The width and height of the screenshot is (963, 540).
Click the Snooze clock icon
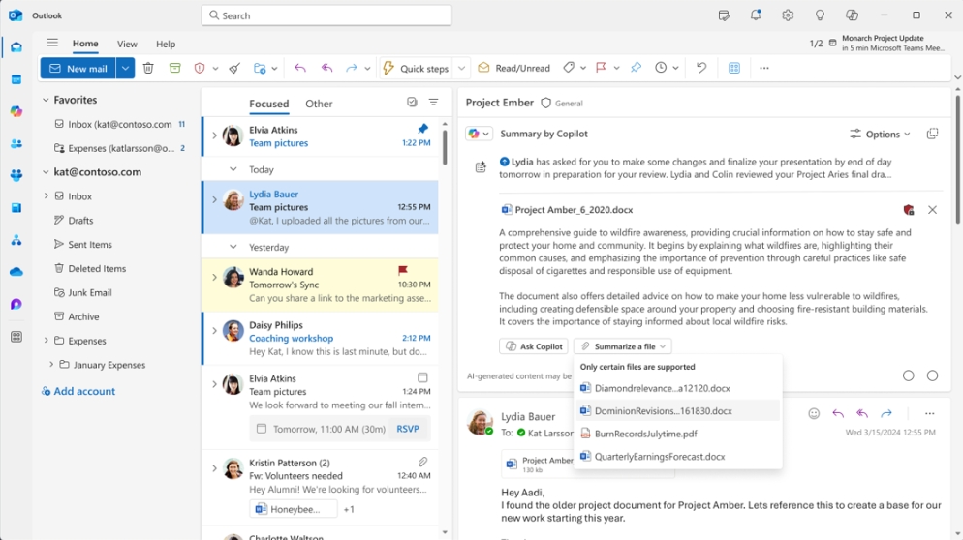click(661, 68)
